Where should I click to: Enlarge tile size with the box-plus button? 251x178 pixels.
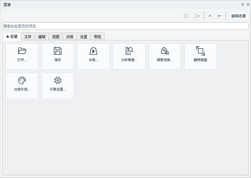(197, 16)
